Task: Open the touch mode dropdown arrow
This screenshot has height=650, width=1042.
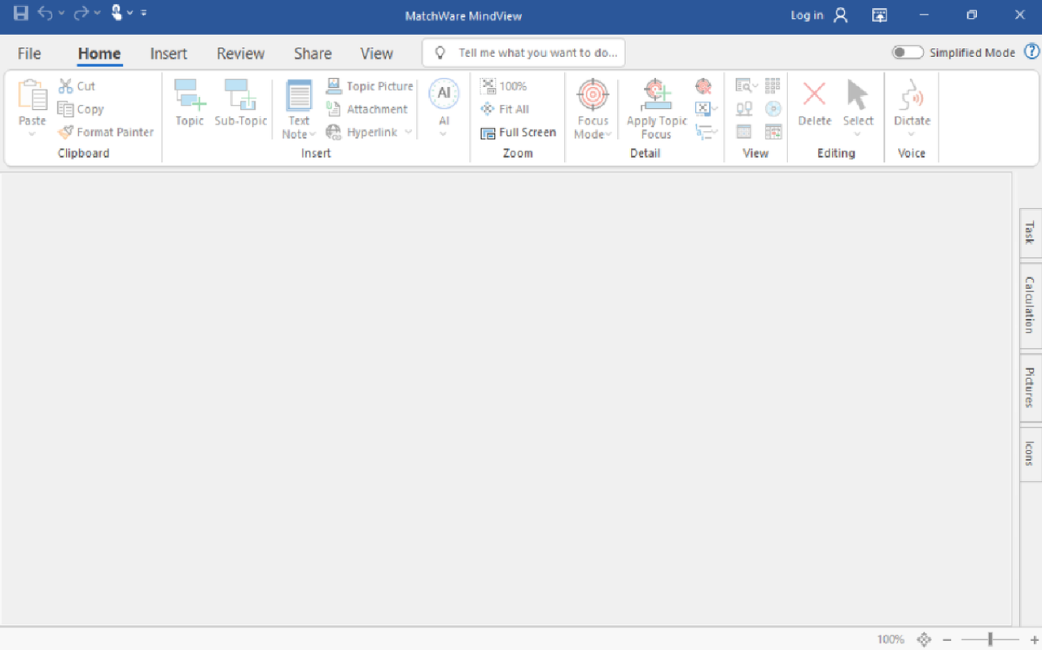Action: tap(130, 13)
